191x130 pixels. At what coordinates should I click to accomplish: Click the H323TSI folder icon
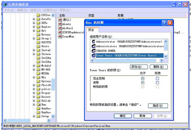pos(39,42)
